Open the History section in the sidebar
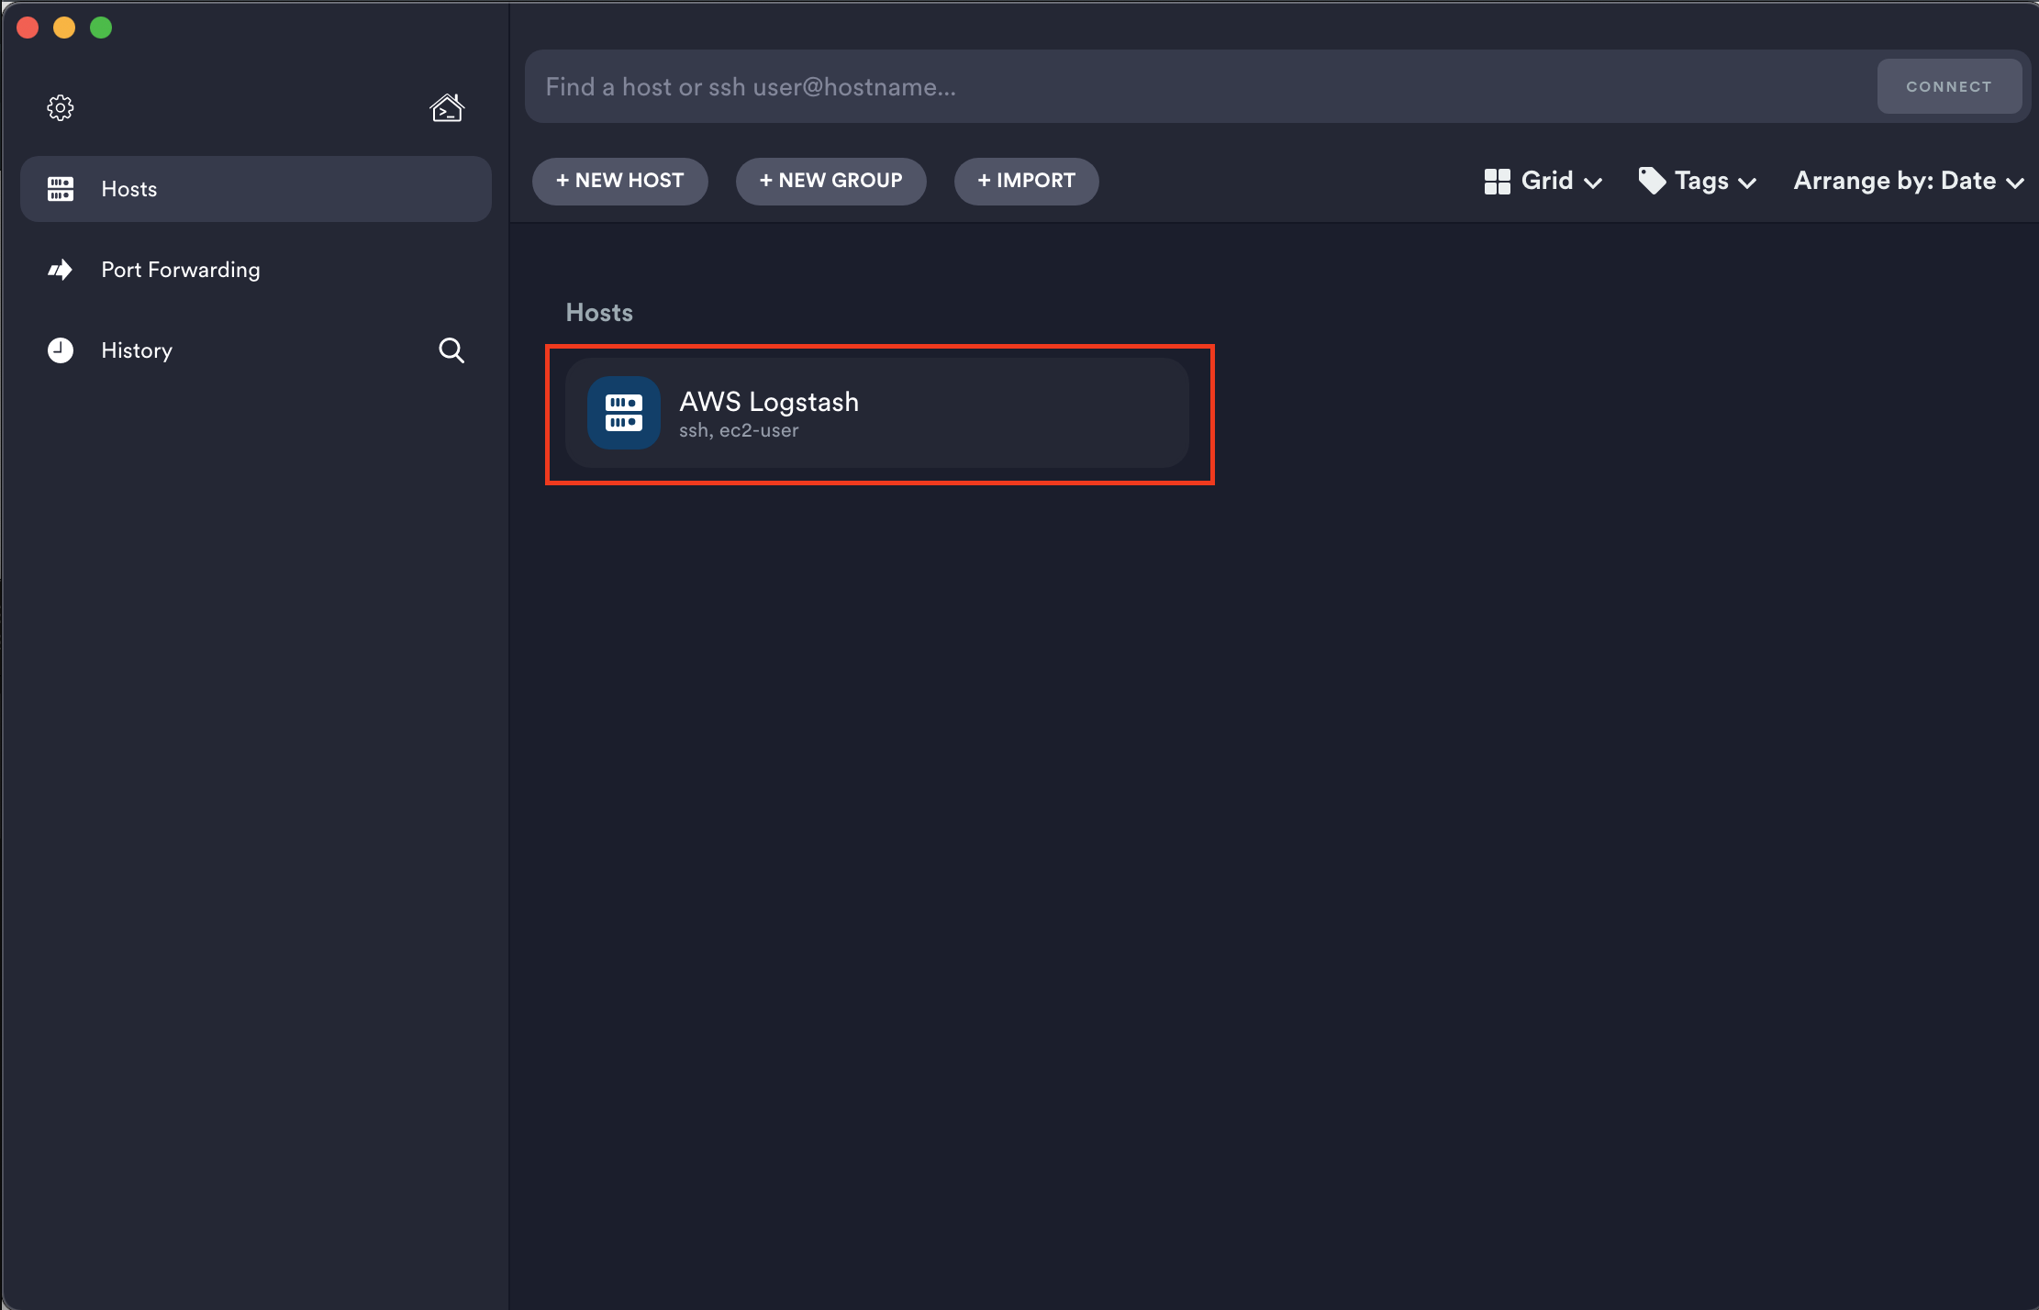 [x=137, y=350]
